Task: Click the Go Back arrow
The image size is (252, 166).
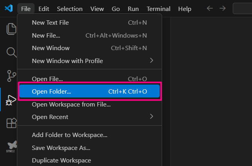Action: 210,8
